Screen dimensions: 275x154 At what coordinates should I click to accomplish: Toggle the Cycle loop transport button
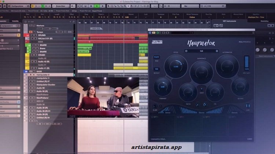(85, 6)
